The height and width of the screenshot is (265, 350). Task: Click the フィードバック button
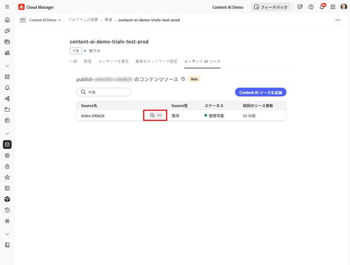pos(271,7)
